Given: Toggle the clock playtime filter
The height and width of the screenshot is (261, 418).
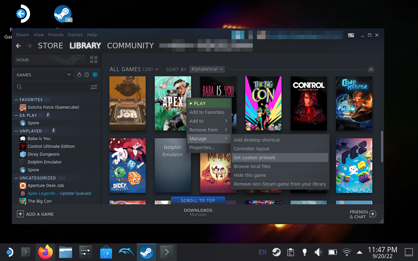Looking at the screenshot, I should click(87, 74).
